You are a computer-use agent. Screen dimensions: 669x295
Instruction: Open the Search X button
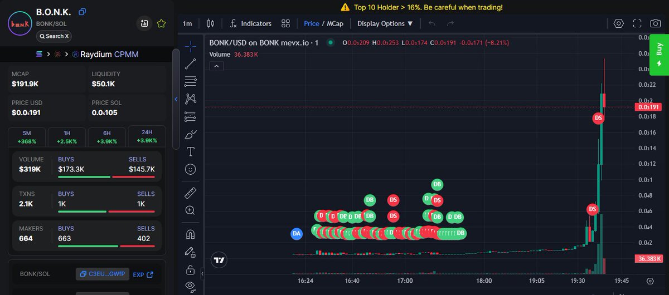[54, 36]
